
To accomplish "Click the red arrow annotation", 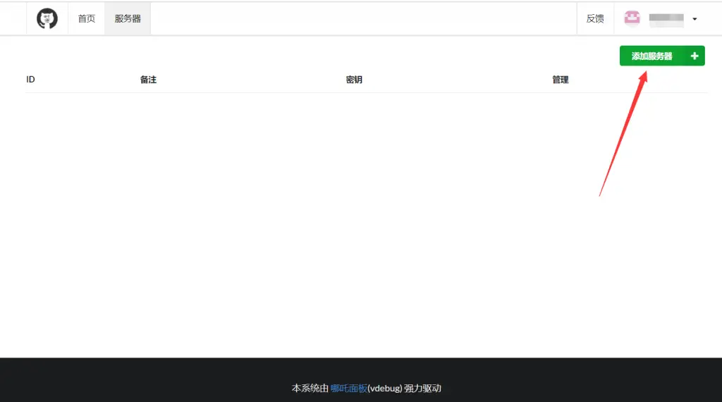I will point(622,134).
